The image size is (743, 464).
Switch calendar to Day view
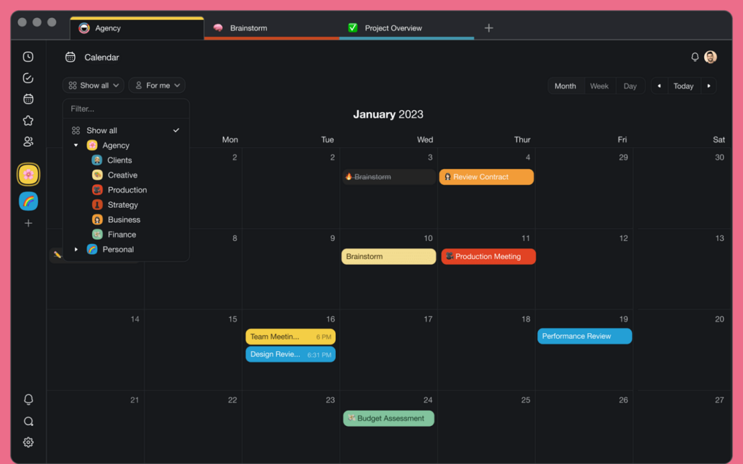click(630, 86)
